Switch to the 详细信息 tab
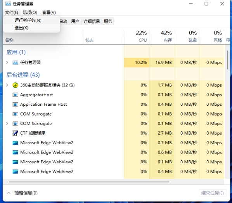 tap(92, 21)
